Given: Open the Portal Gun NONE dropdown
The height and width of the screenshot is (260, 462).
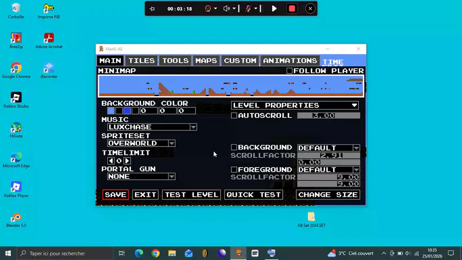Looking at the screenshot, I should point(142,177).
